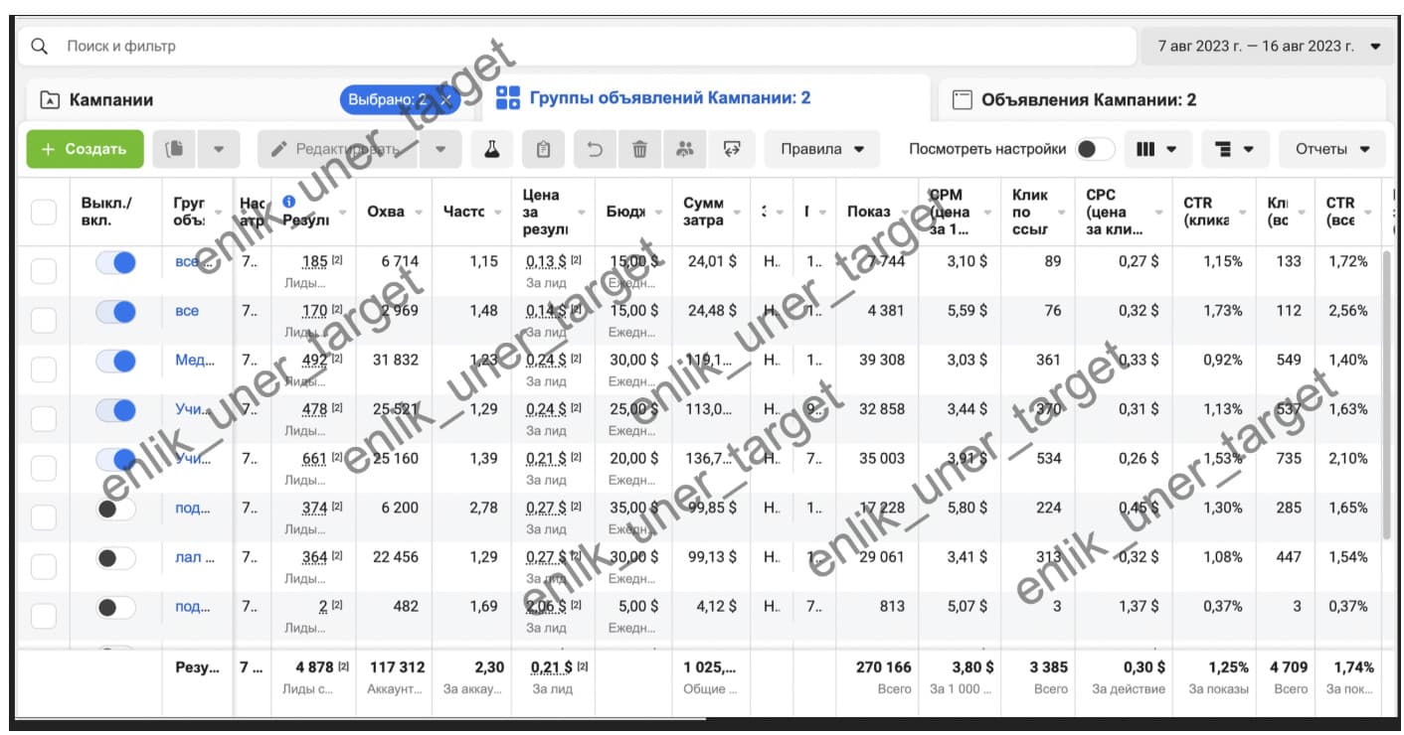Click the Редактировать button

point(338,149)
